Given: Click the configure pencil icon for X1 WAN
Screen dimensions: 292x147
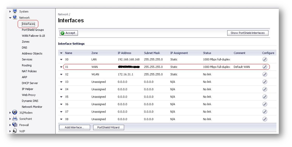Looking at the screenshot, I should point(265,67).
